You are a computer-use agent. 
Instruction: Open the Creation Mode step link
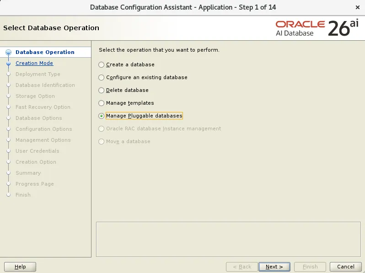pos(34,63)
